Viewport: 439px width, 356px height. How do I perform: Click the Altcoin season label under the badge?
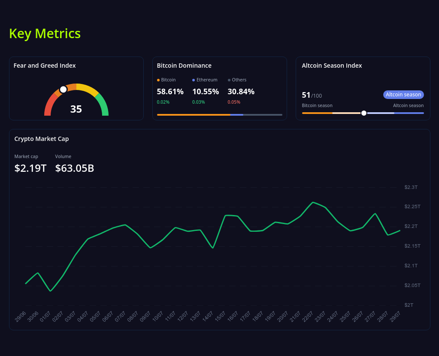tap(408, 105)
